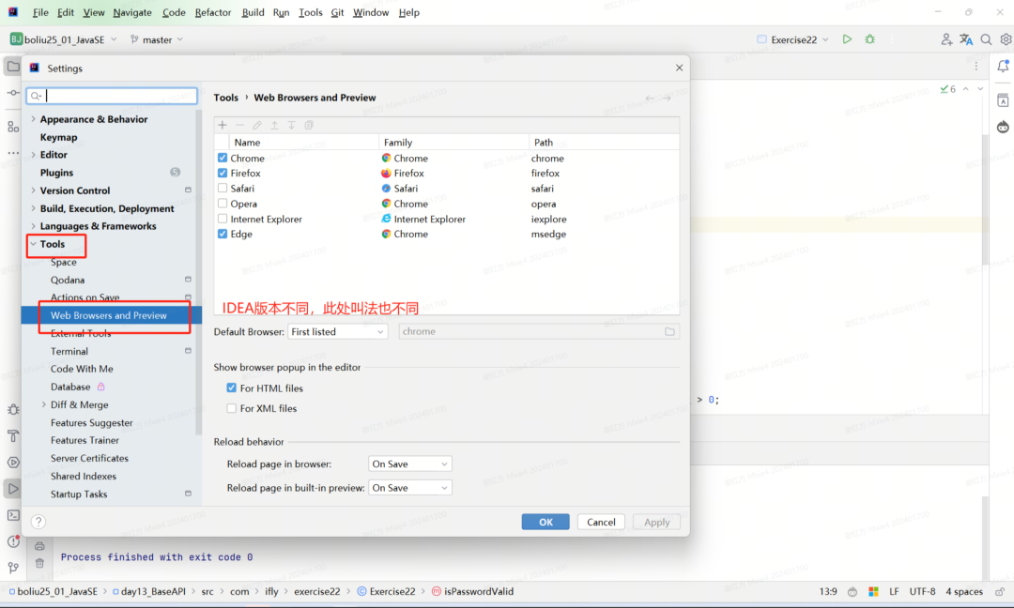Image resolution: width=1014 pixels, height=608 pixels.
Task: Open the Project folder tool window icon
Action: click(13, 66)
